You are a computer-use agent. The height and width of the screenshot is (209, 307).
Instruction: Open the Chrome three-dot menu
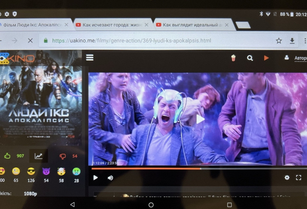(305, 40)
